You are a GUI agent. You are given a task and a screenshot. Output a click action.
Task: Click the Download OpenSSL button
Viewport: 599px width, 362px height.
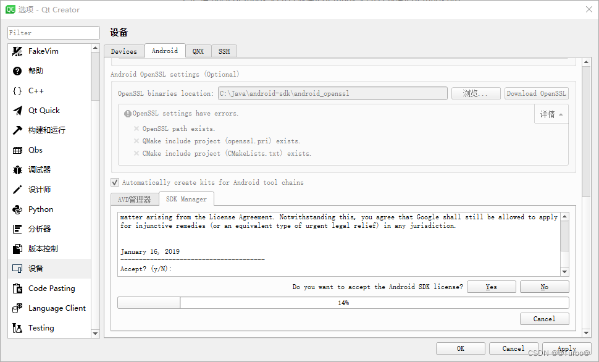click(x=537, y=93)
